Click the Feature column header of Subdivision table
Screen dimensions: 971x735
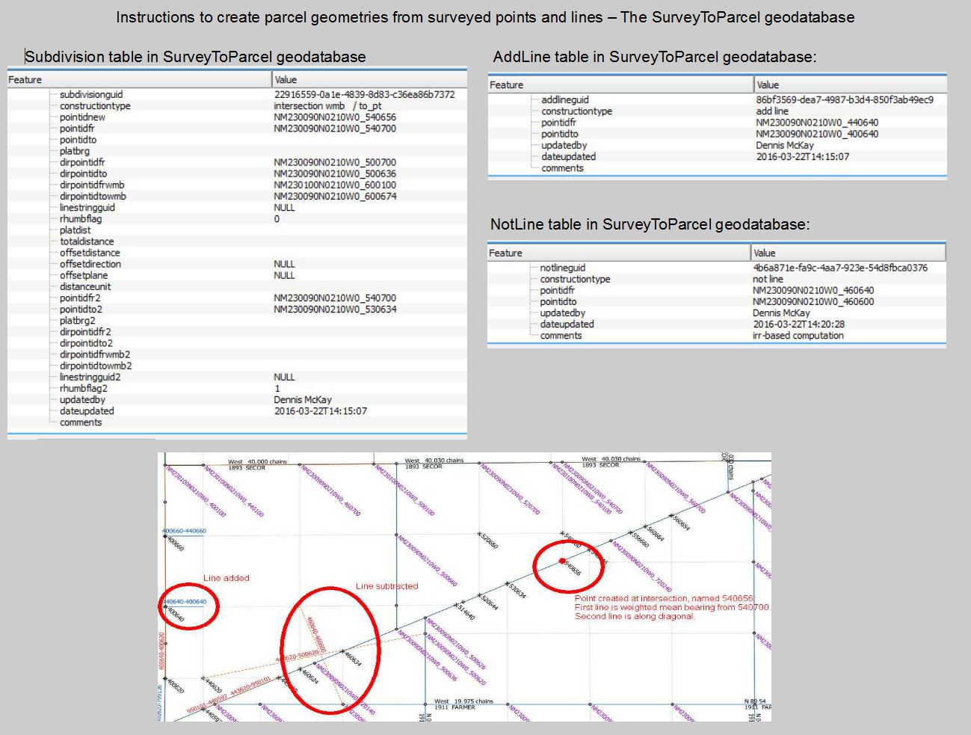(140, 79)
